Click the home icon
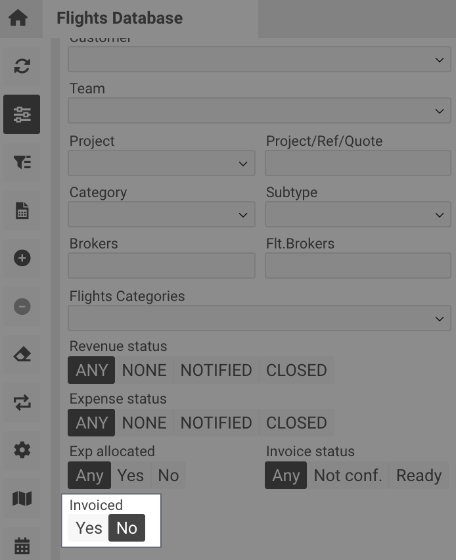 (18, 18)
